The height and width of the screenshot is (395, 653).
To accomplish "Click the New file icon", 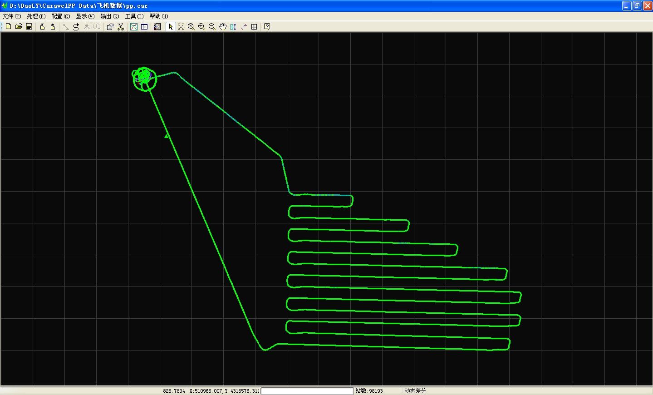I will [8, 27].
